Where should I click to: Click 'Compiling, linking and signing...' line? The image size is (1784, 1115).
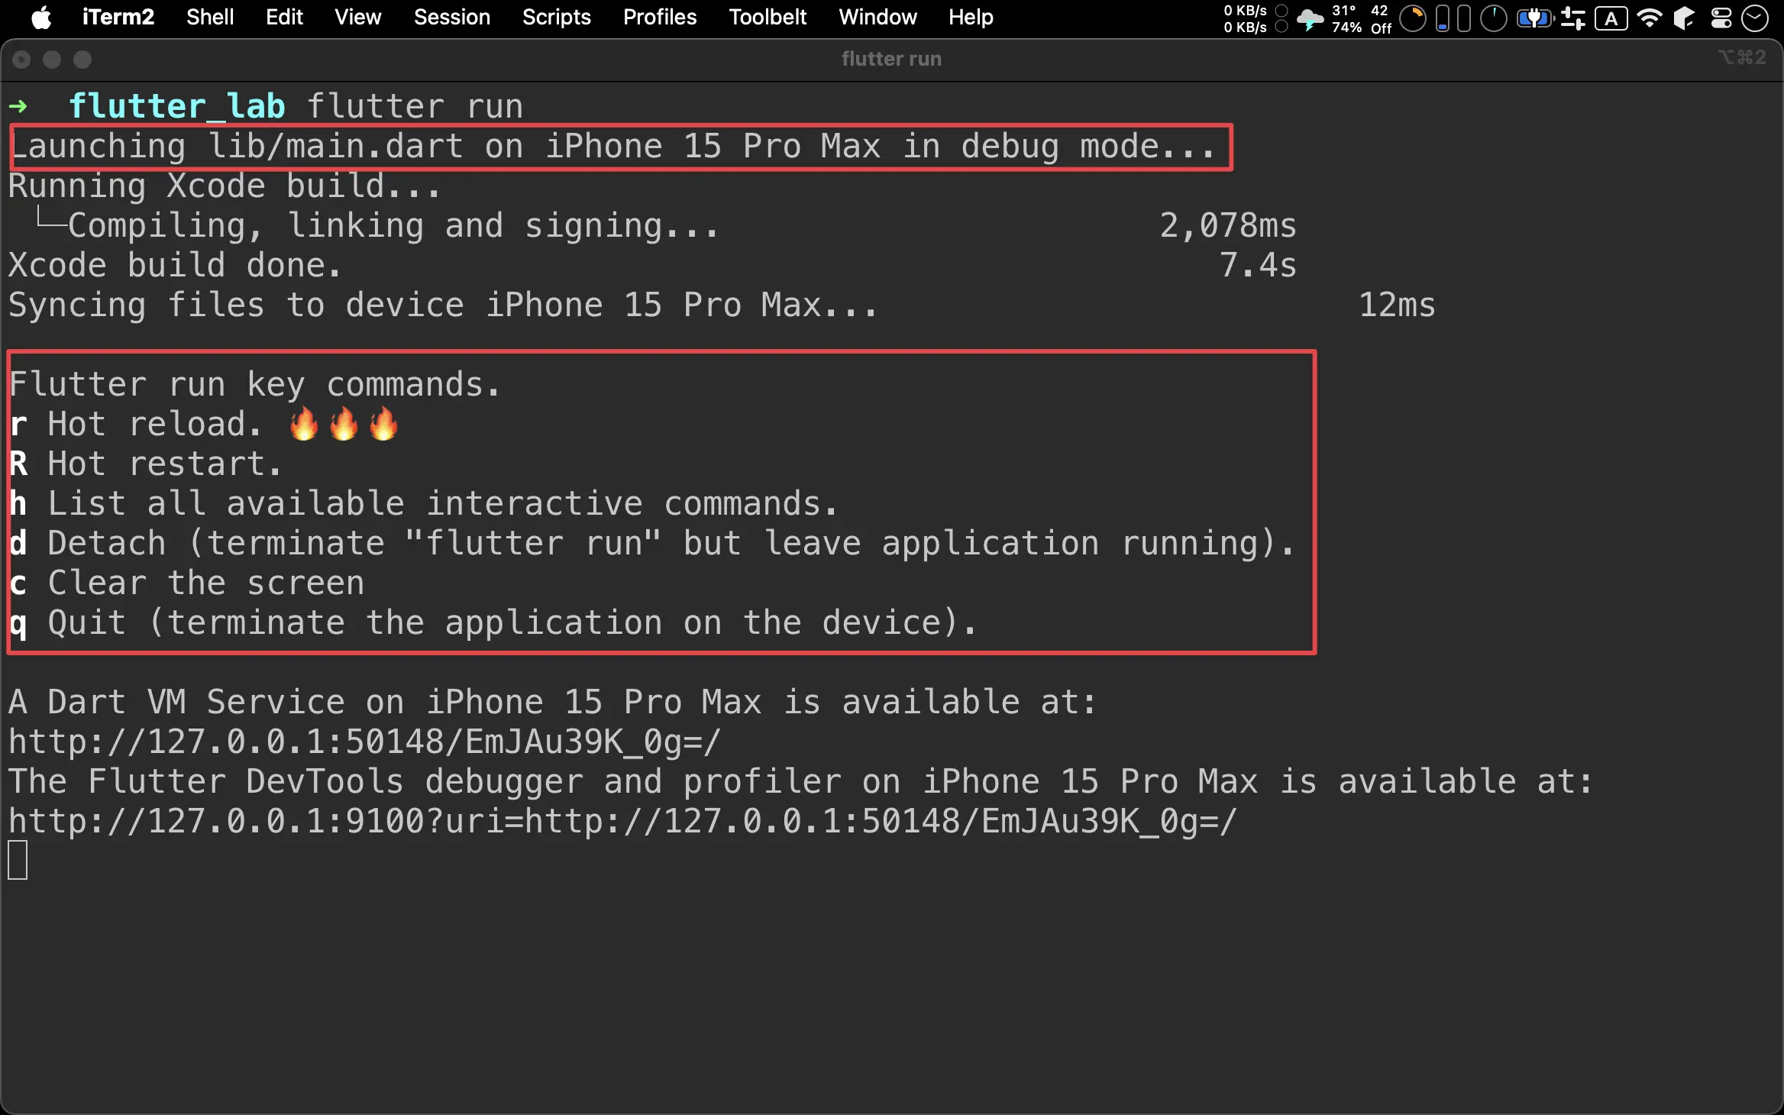pyautogui.click(x=393, y=225)
